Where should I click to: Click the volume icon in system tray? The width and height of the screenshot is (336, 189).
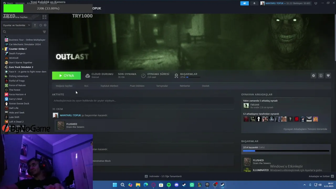320,185
